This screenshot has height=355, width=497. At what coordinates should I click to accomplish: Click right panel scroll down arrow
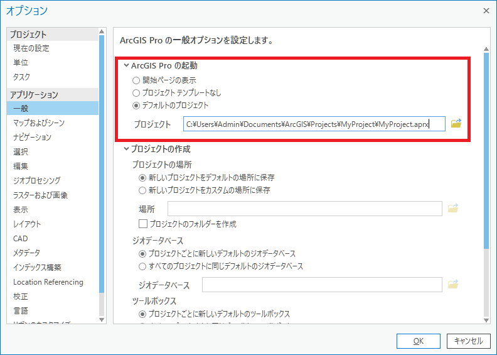point(486,320)
